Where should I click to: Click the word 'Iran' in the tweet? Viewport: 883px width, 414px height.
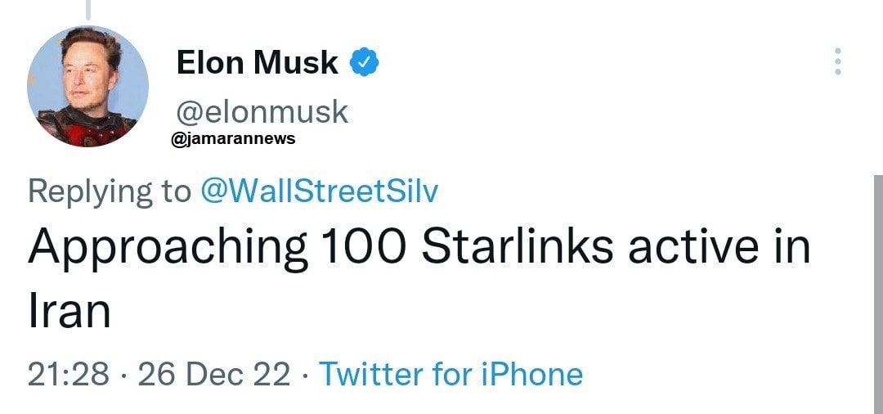pos(69,312)
